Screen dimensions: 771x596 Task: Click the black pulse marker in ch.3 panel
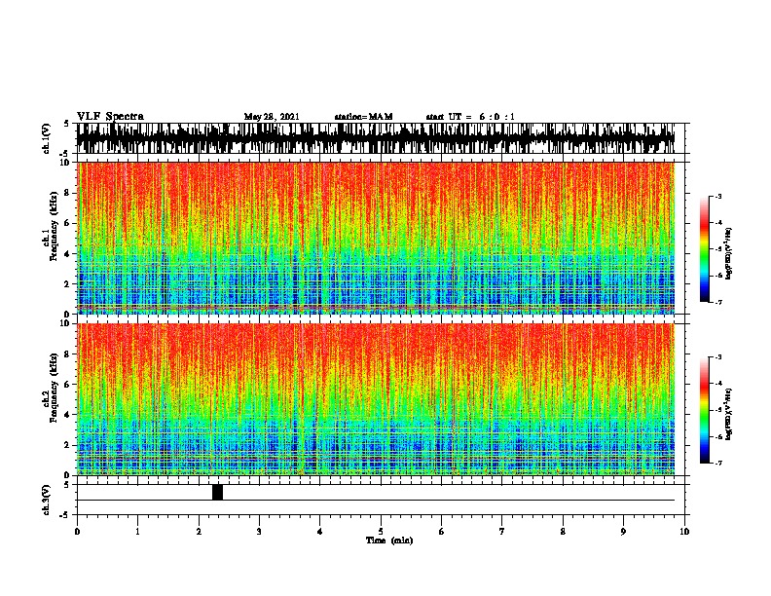coord(217,492)
